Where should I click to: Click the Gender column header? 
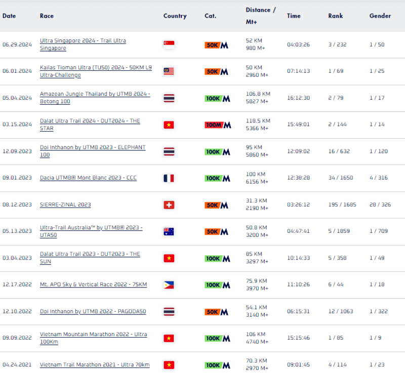pos(380,16)
